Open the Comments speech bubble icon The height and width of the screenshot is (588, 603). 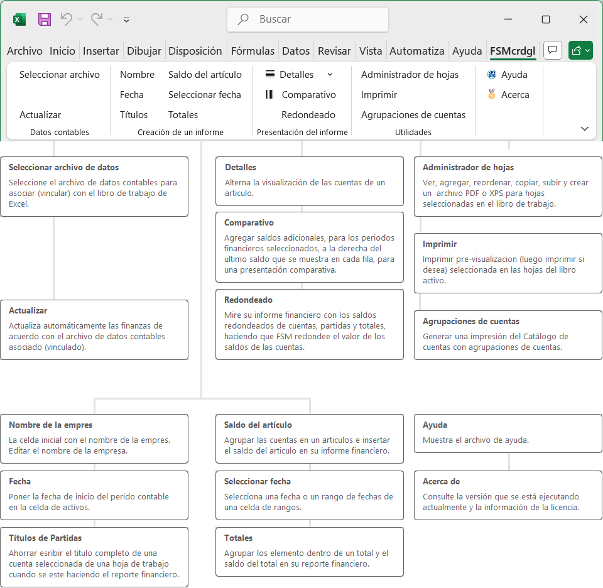pos(552,51)
